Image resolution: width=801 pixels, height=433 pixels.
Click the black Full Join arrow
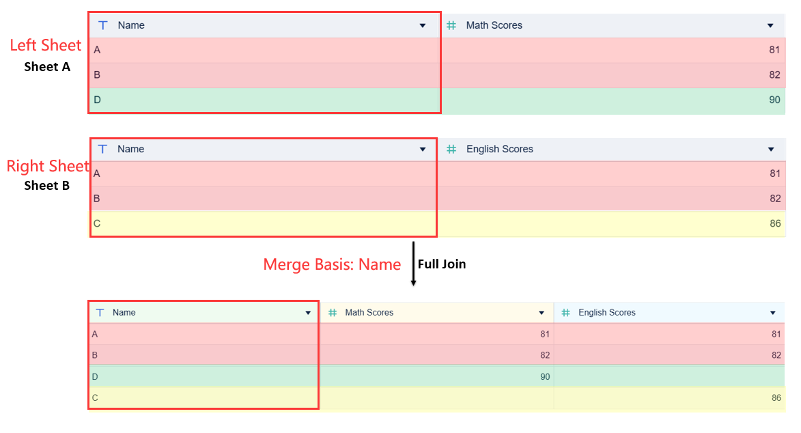(x=412, y=266)
